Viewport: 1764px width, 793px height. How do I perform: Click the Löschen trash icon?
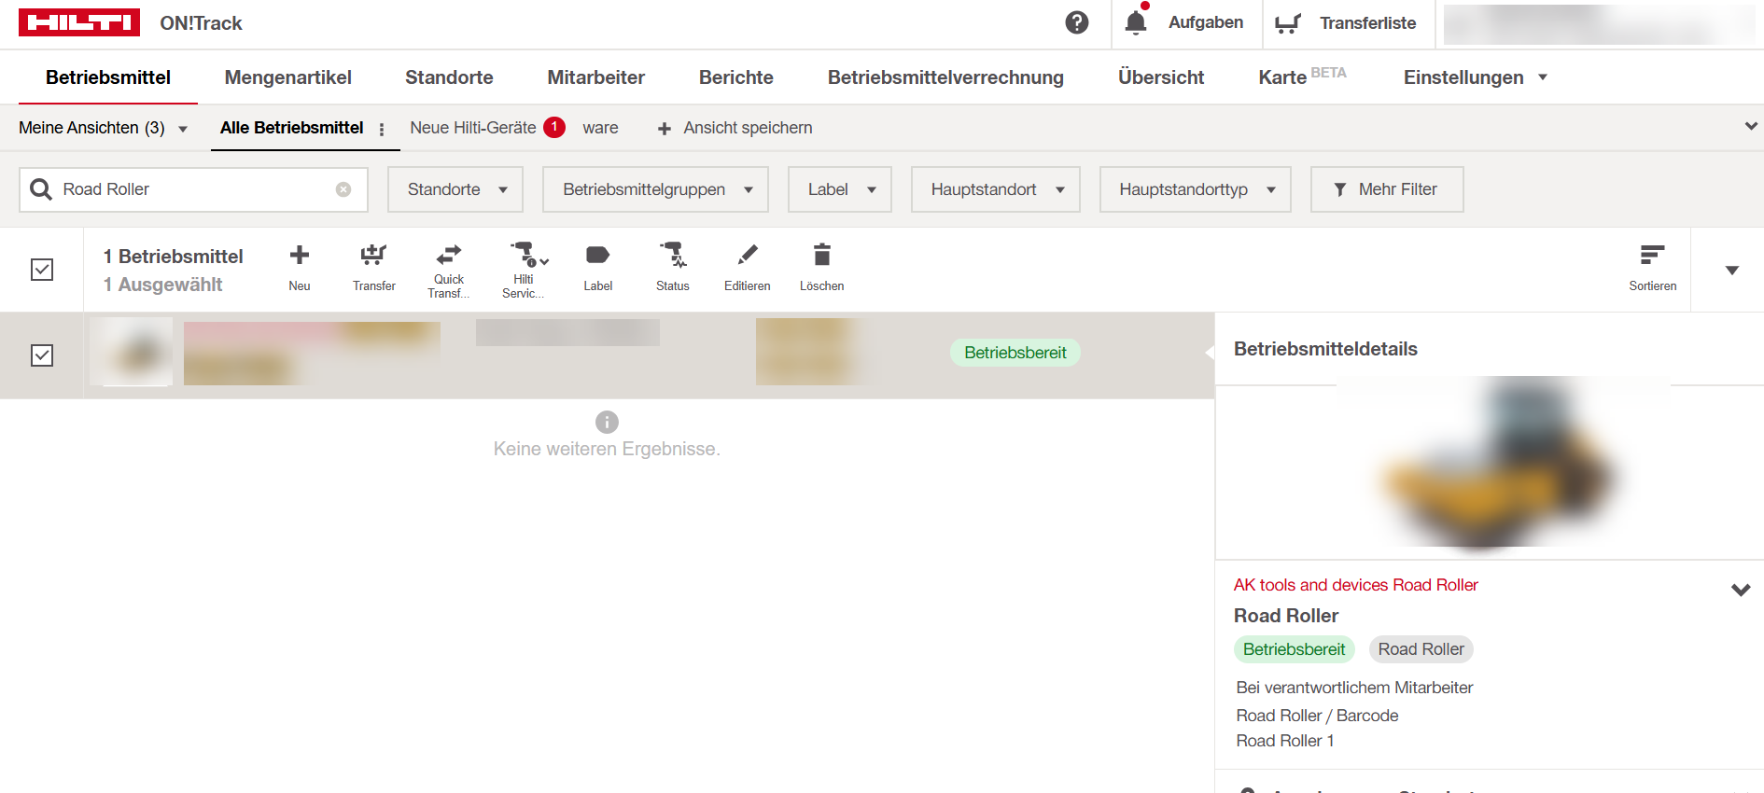point(822,255)
